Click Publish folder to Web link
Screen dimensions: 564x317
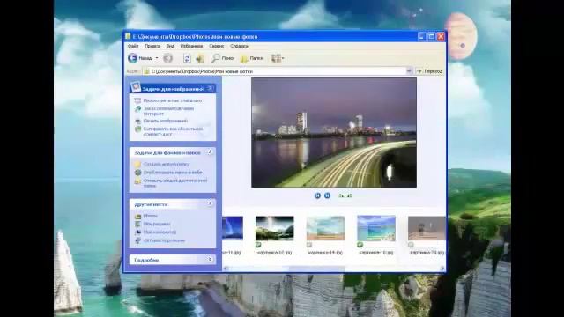click(x=173, y=173)
